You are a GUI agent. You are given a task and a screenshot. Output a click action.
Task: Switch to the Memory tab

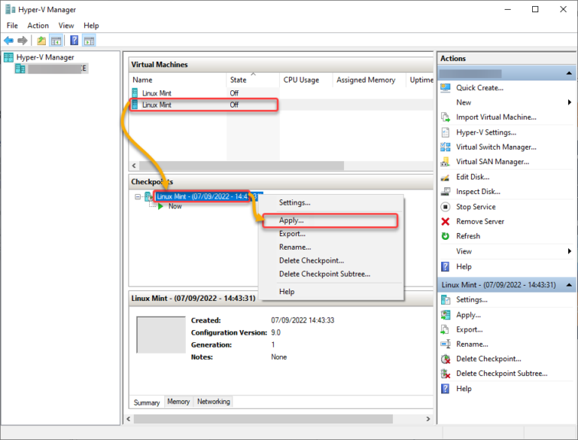[178, 402]
